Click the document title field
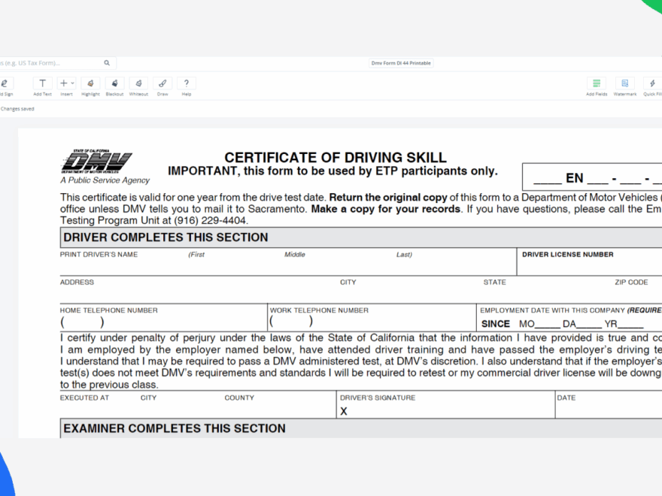Screen dimensions: 662x496 pyautogui.click(x=401, y=63)
